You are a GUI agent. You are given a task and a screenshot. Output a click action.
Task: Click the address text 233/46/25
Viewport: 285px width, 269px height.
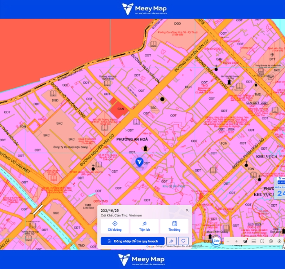coord(110,211)
